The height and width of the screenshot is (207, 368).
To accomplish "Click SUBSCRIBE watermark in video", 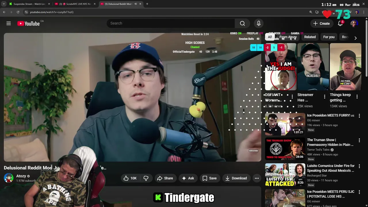I will point(253,151).
